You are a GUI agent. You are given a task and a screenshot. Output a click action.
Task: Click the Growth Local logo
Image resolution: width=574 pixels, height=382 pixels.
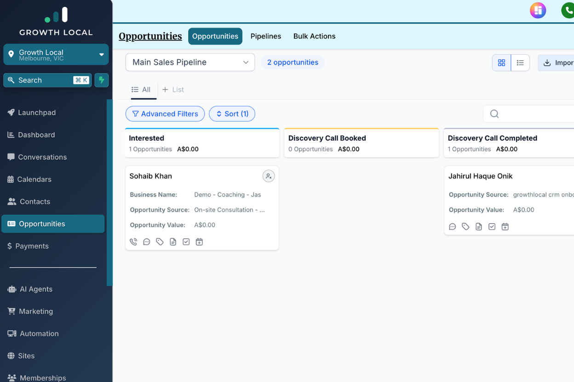(x=56, y=21)
